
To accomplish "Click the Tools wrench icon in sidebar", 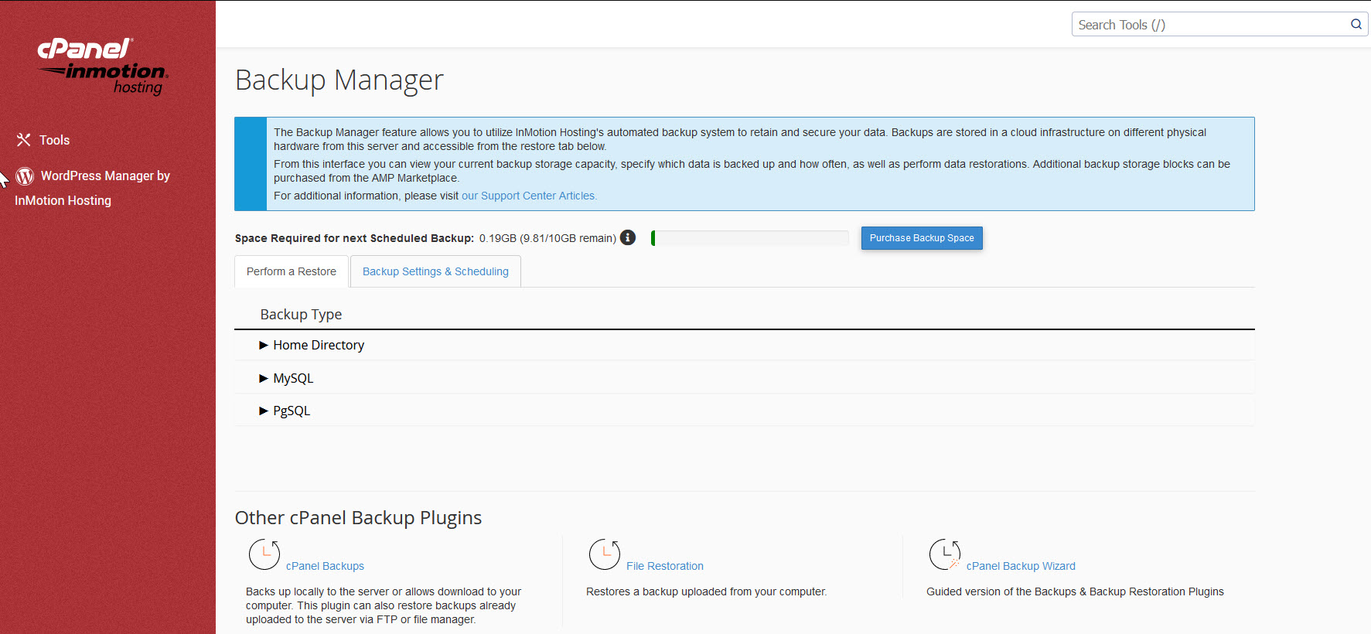I will pyautogui.click(x=24, y=140).
